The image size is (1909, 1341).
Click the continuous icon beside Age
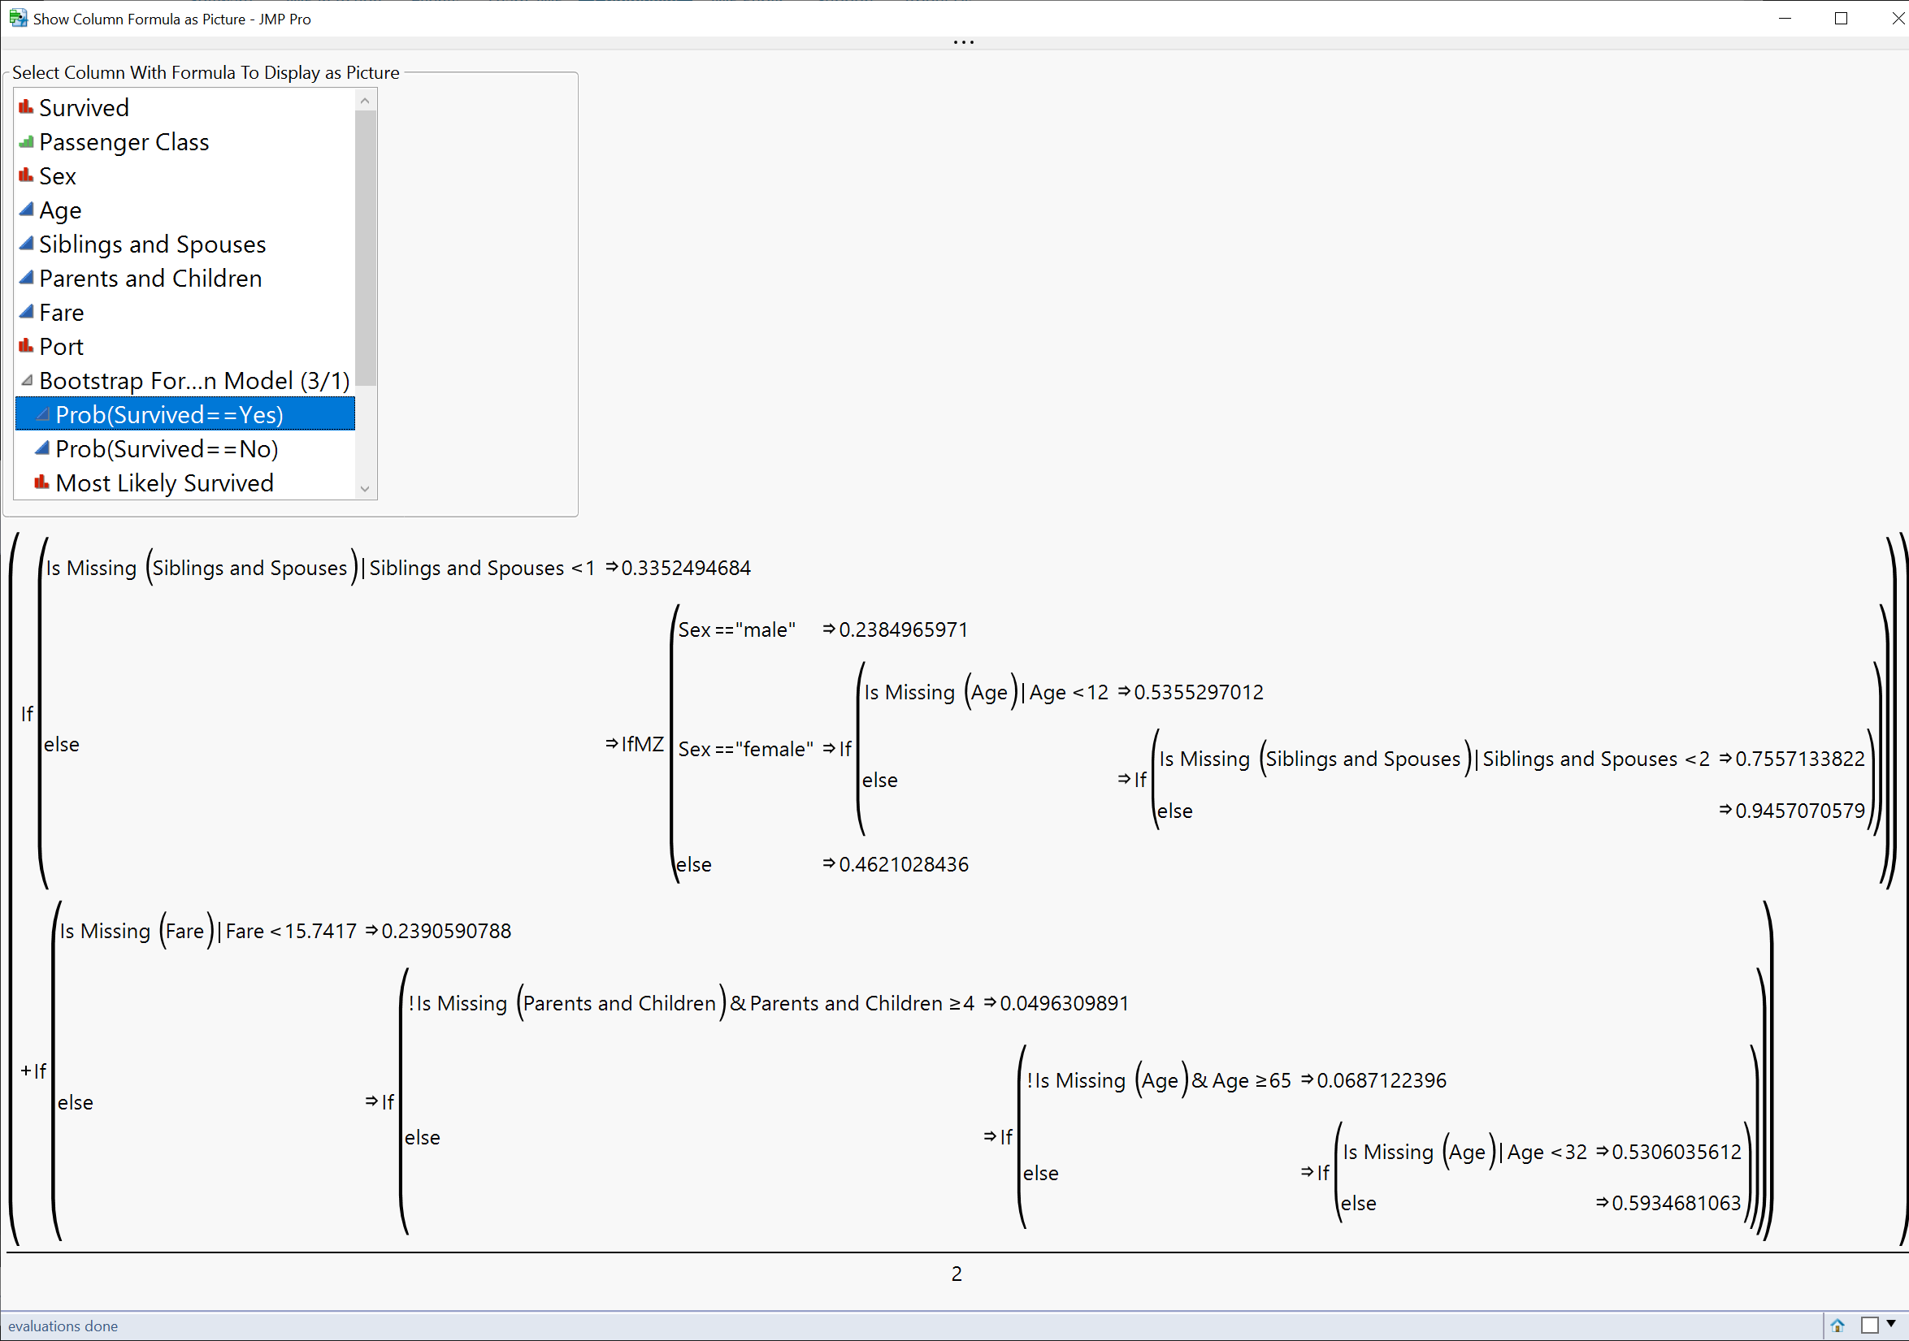coord(26,210)
